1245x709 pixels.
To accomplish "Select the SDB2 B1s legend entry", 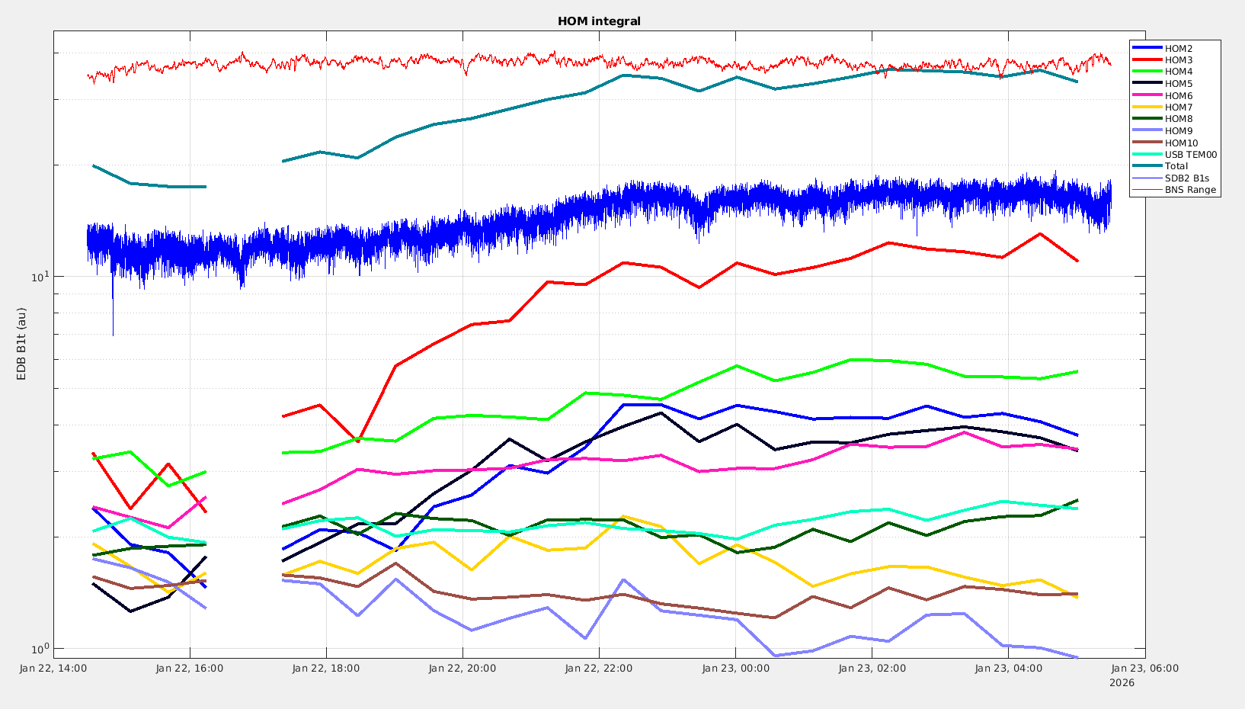I will tap(1186, 178).
